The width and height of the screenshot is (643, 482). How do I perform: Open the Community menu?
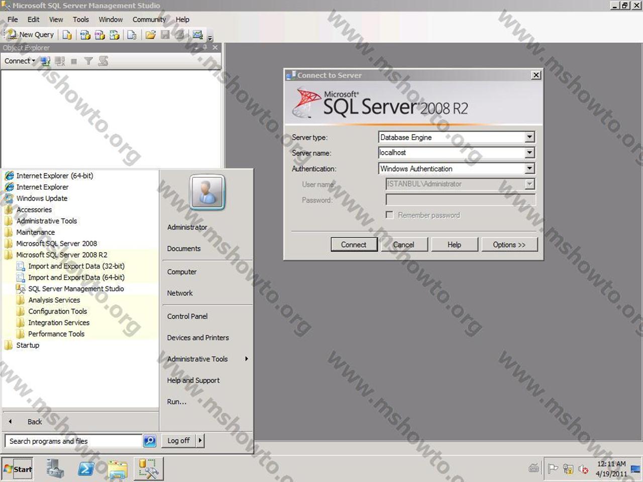[x=149, y=20]
